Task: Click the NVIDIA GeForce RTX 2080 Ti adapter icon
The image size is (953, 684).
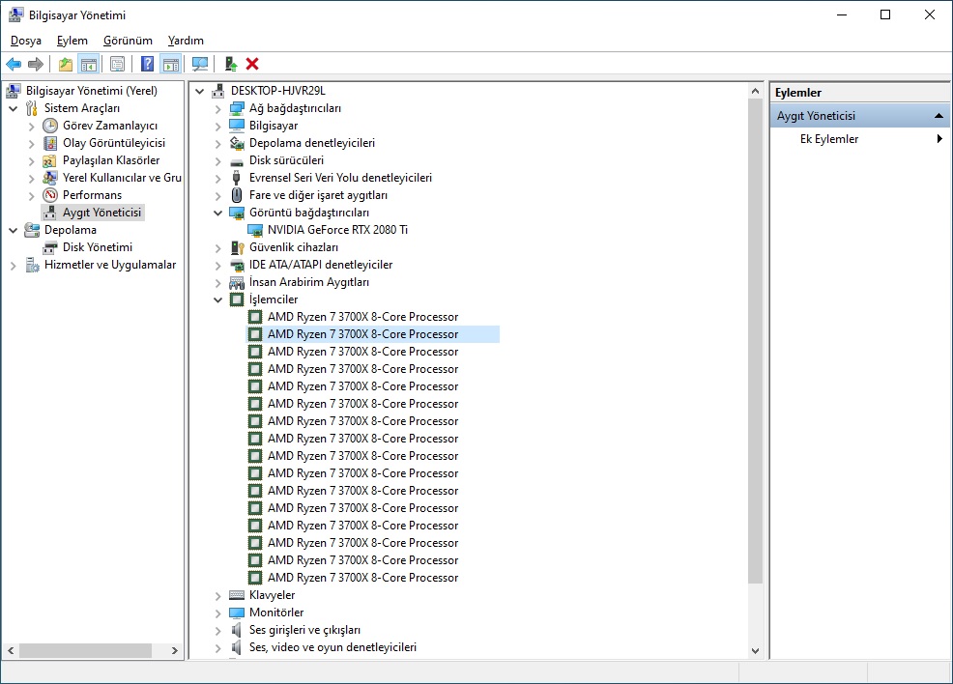Action: [x=255, y=230]
